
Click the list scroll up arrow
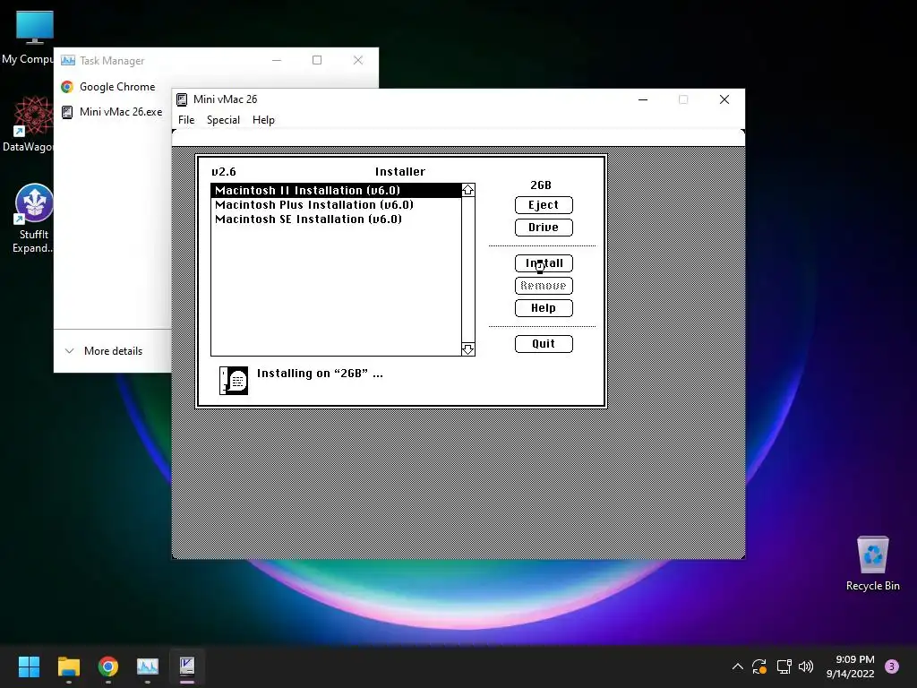[x=467, y=190]
